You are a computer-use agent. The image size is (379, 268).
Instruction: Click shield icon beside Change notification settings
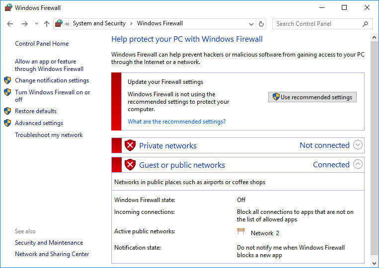pos(7,80)
